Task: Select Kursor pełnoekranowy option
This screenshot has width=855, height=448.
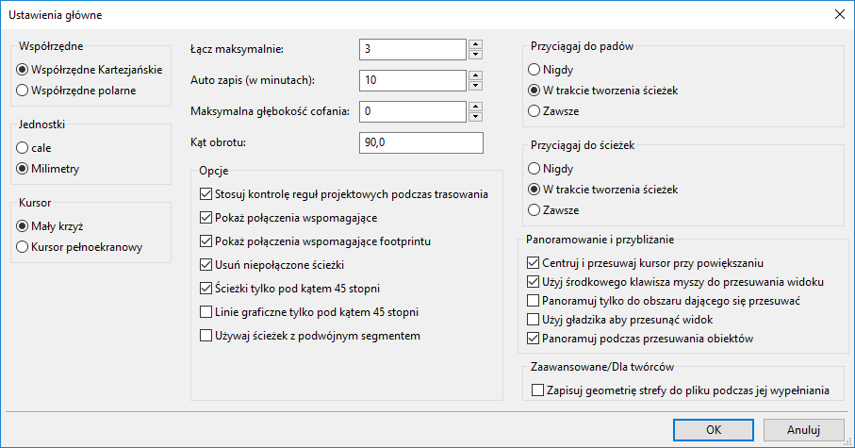Action: 23,247
